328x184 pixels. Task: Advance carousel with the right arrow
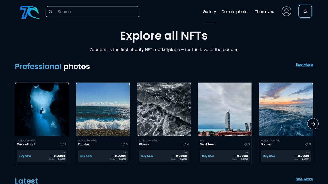313,124
